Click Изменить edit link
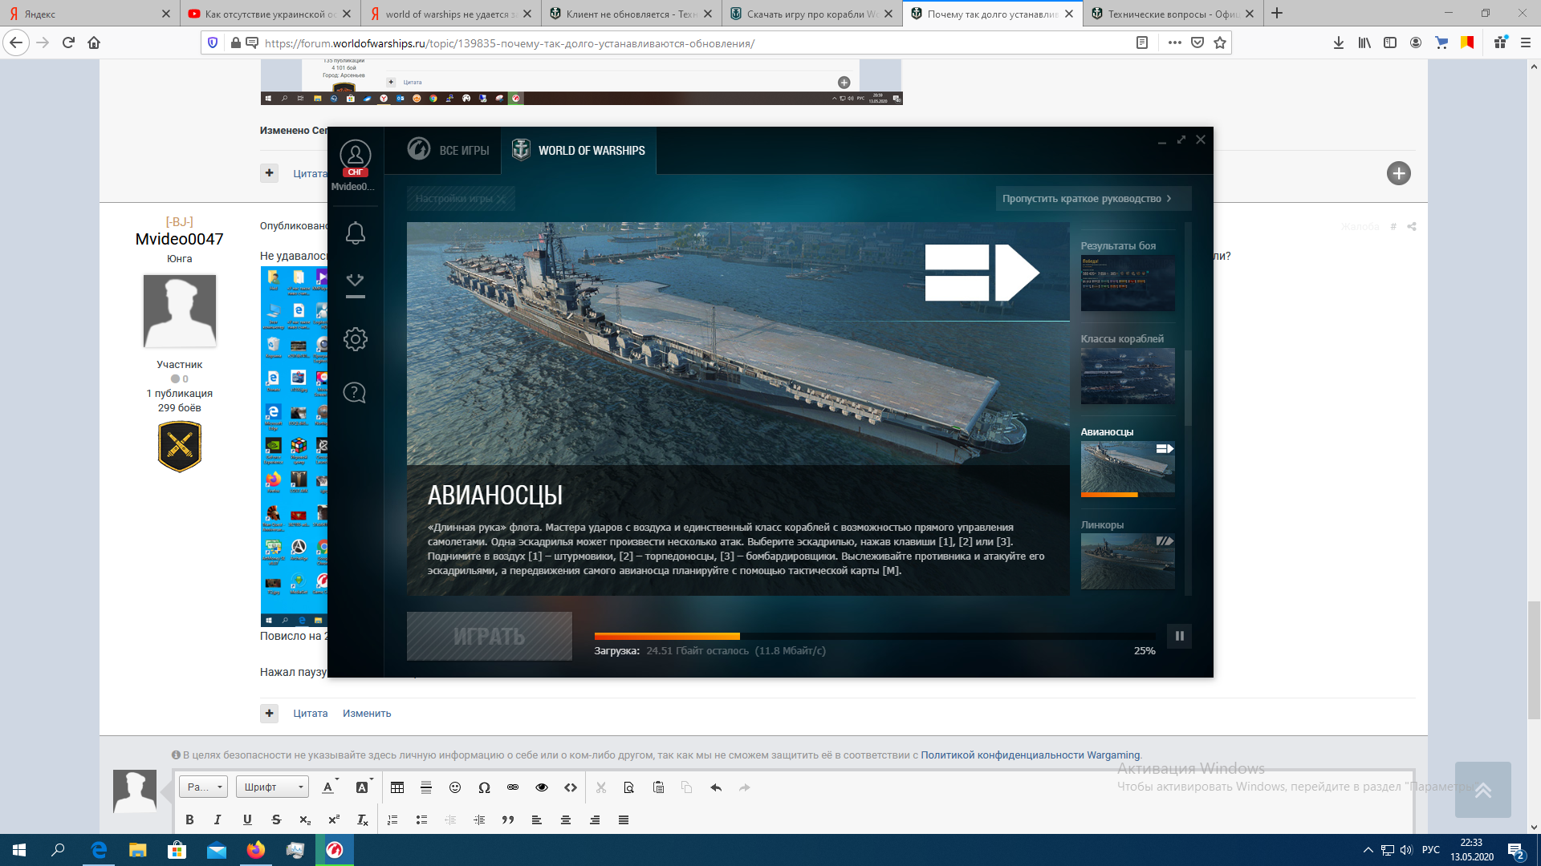This screenshot has width=1541, height=866. click(x=367, y=713)
